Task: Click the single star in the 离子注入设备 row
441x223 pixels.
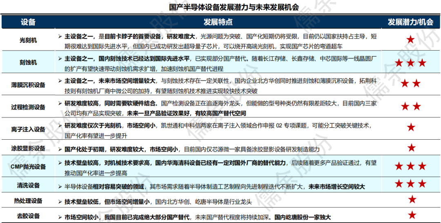Action: (411, 127)
